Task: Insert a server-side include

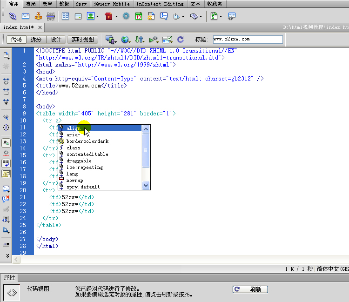Action: pos(151,16)
